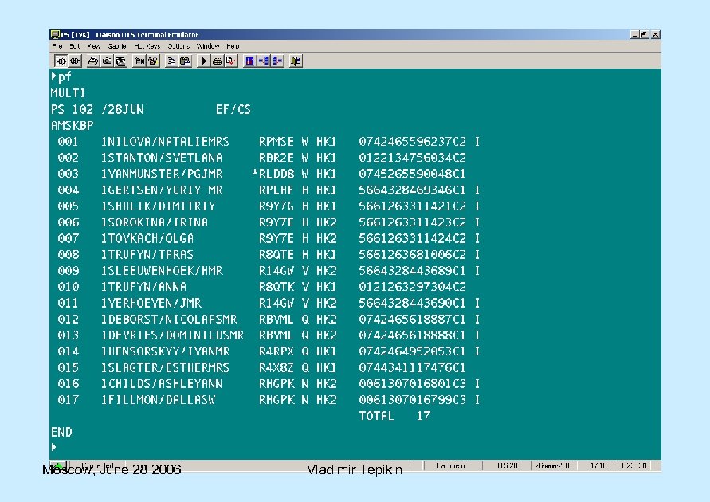Click the flight line PS 102 /28JUN
Viewport: 710px width, 502px height.
(x=97, y=109)
